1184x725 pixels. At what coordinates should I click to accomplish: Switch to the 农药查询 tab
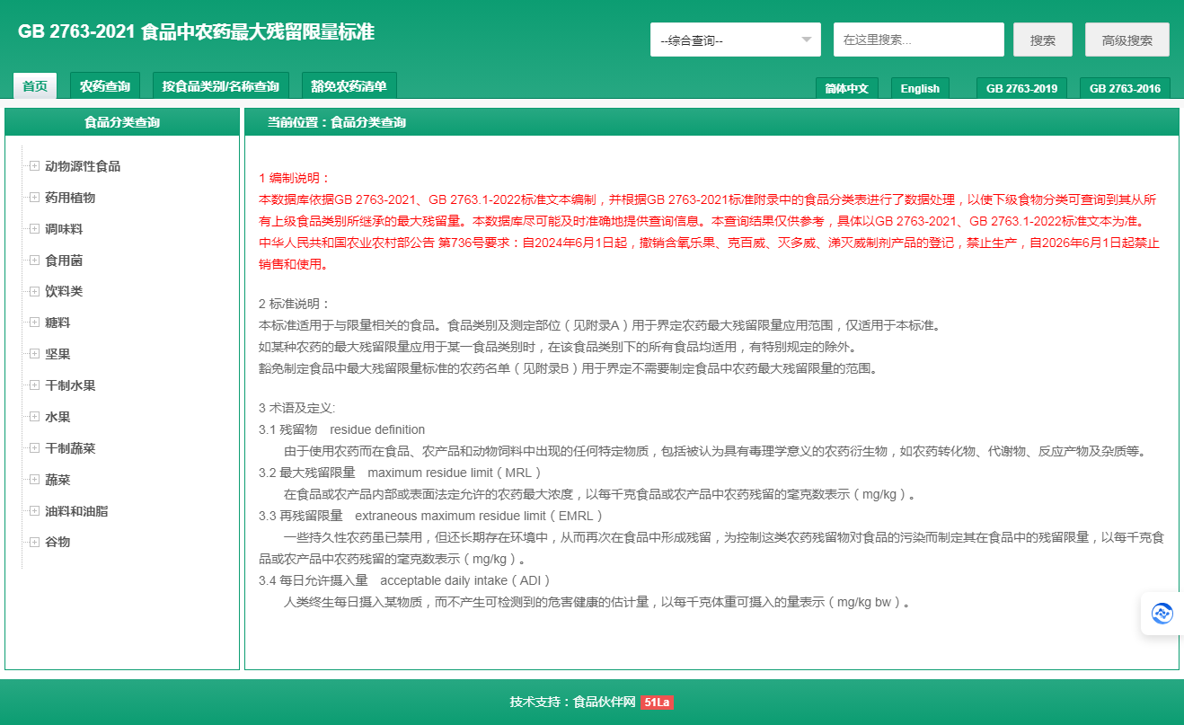pos(105,86)
